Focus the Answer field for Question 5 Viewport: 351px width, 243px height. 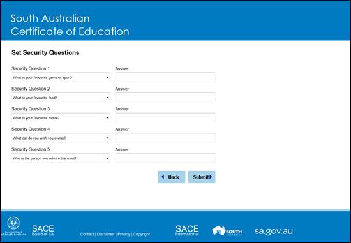[x=165, y=158]
